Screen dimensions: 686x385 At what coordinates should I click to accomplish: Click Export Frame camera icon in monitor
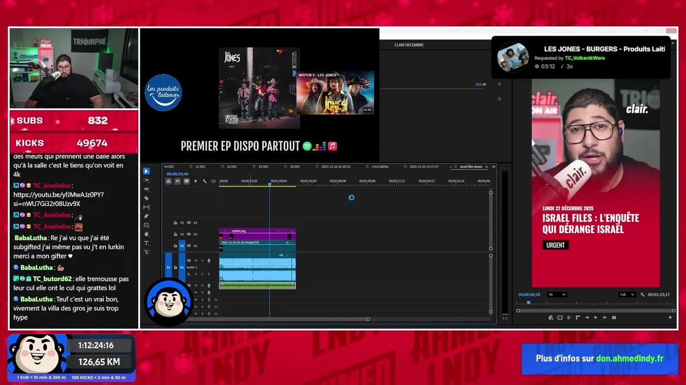(x=614, y=318)
